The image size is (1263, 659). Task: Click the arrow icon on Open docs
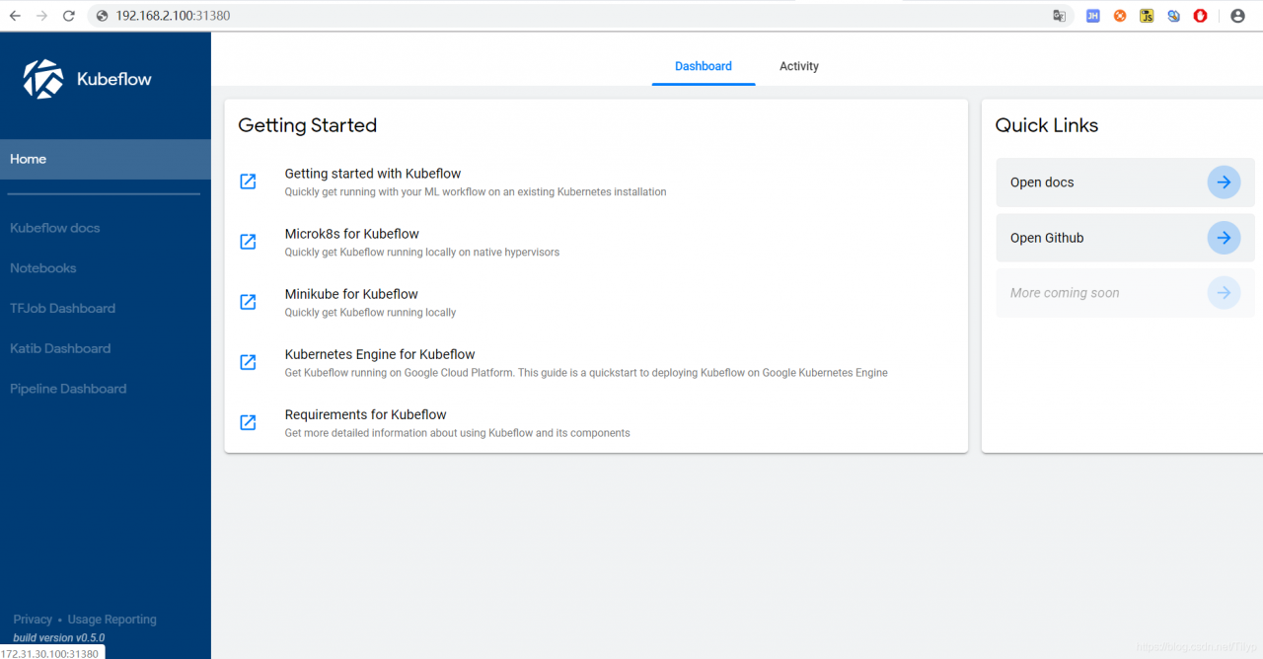[x=1224, y=183]
